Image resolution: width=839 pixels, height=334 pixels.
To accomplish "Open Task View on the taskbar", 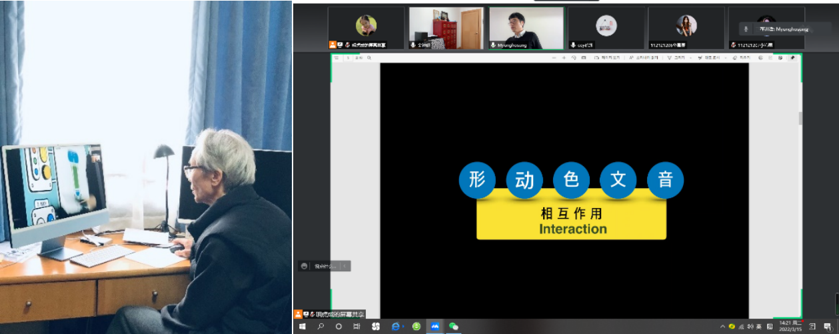I will (357, 327).
